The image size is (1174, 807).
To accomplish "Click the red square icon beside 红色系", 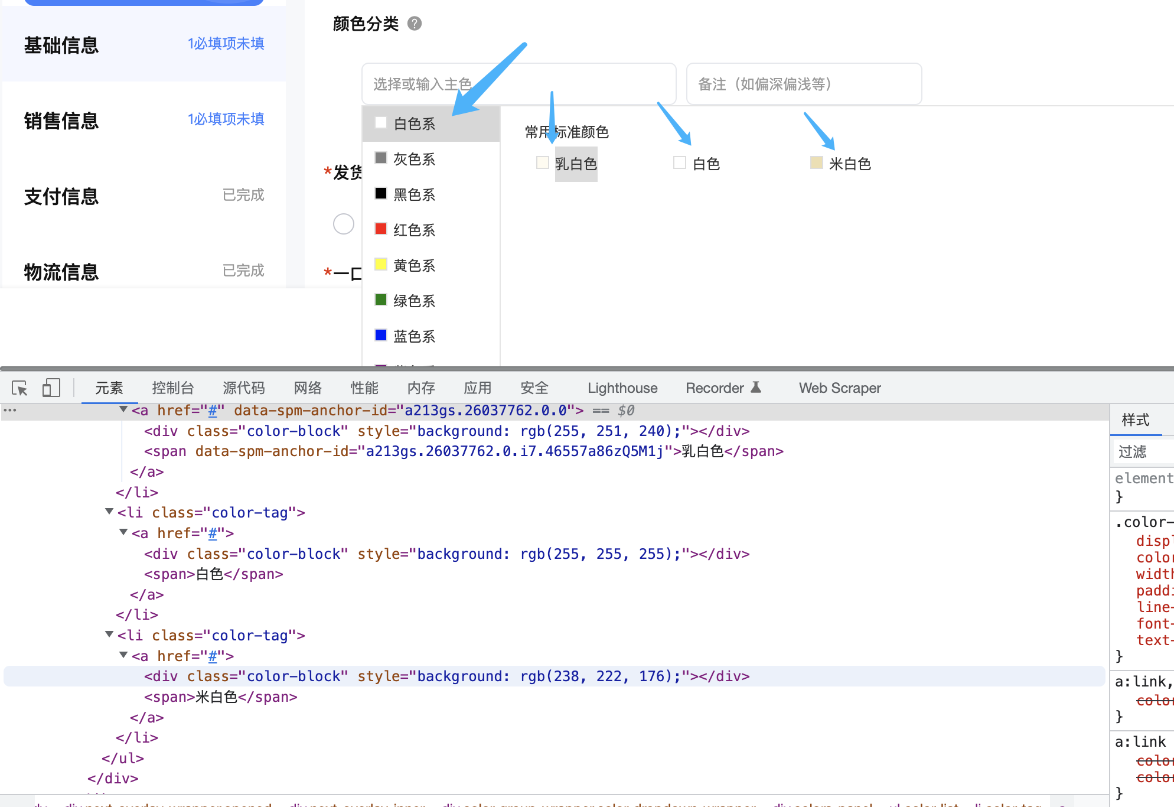I will [x=381, y=229].
